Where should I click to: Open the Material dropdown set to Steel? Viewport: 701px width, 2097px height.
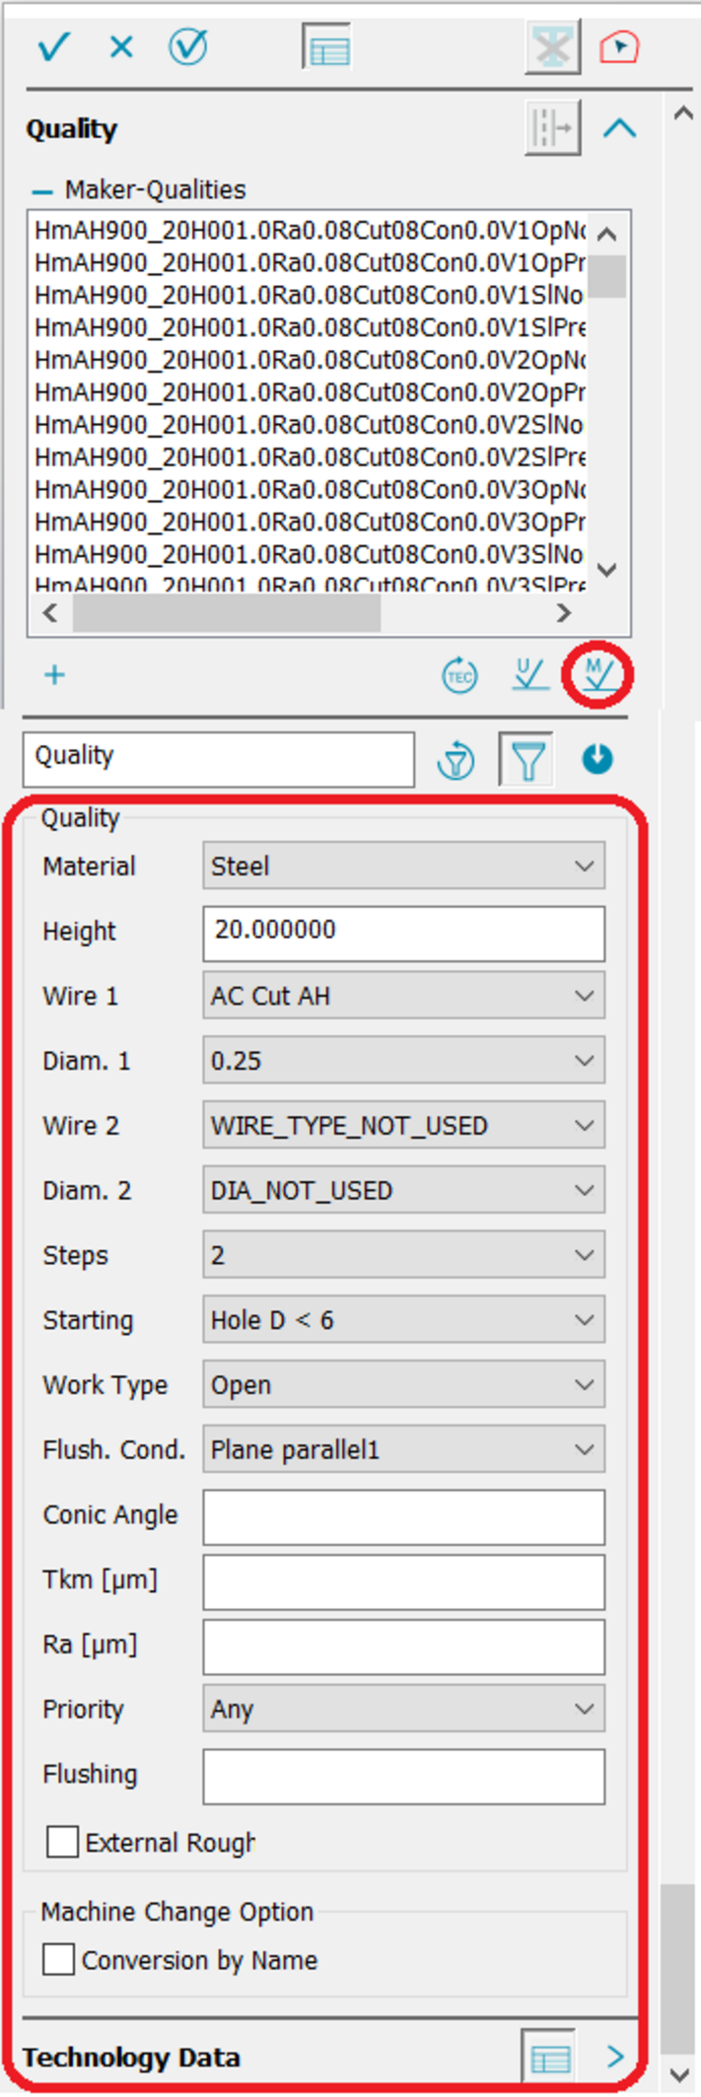click(x=403, y=866)
